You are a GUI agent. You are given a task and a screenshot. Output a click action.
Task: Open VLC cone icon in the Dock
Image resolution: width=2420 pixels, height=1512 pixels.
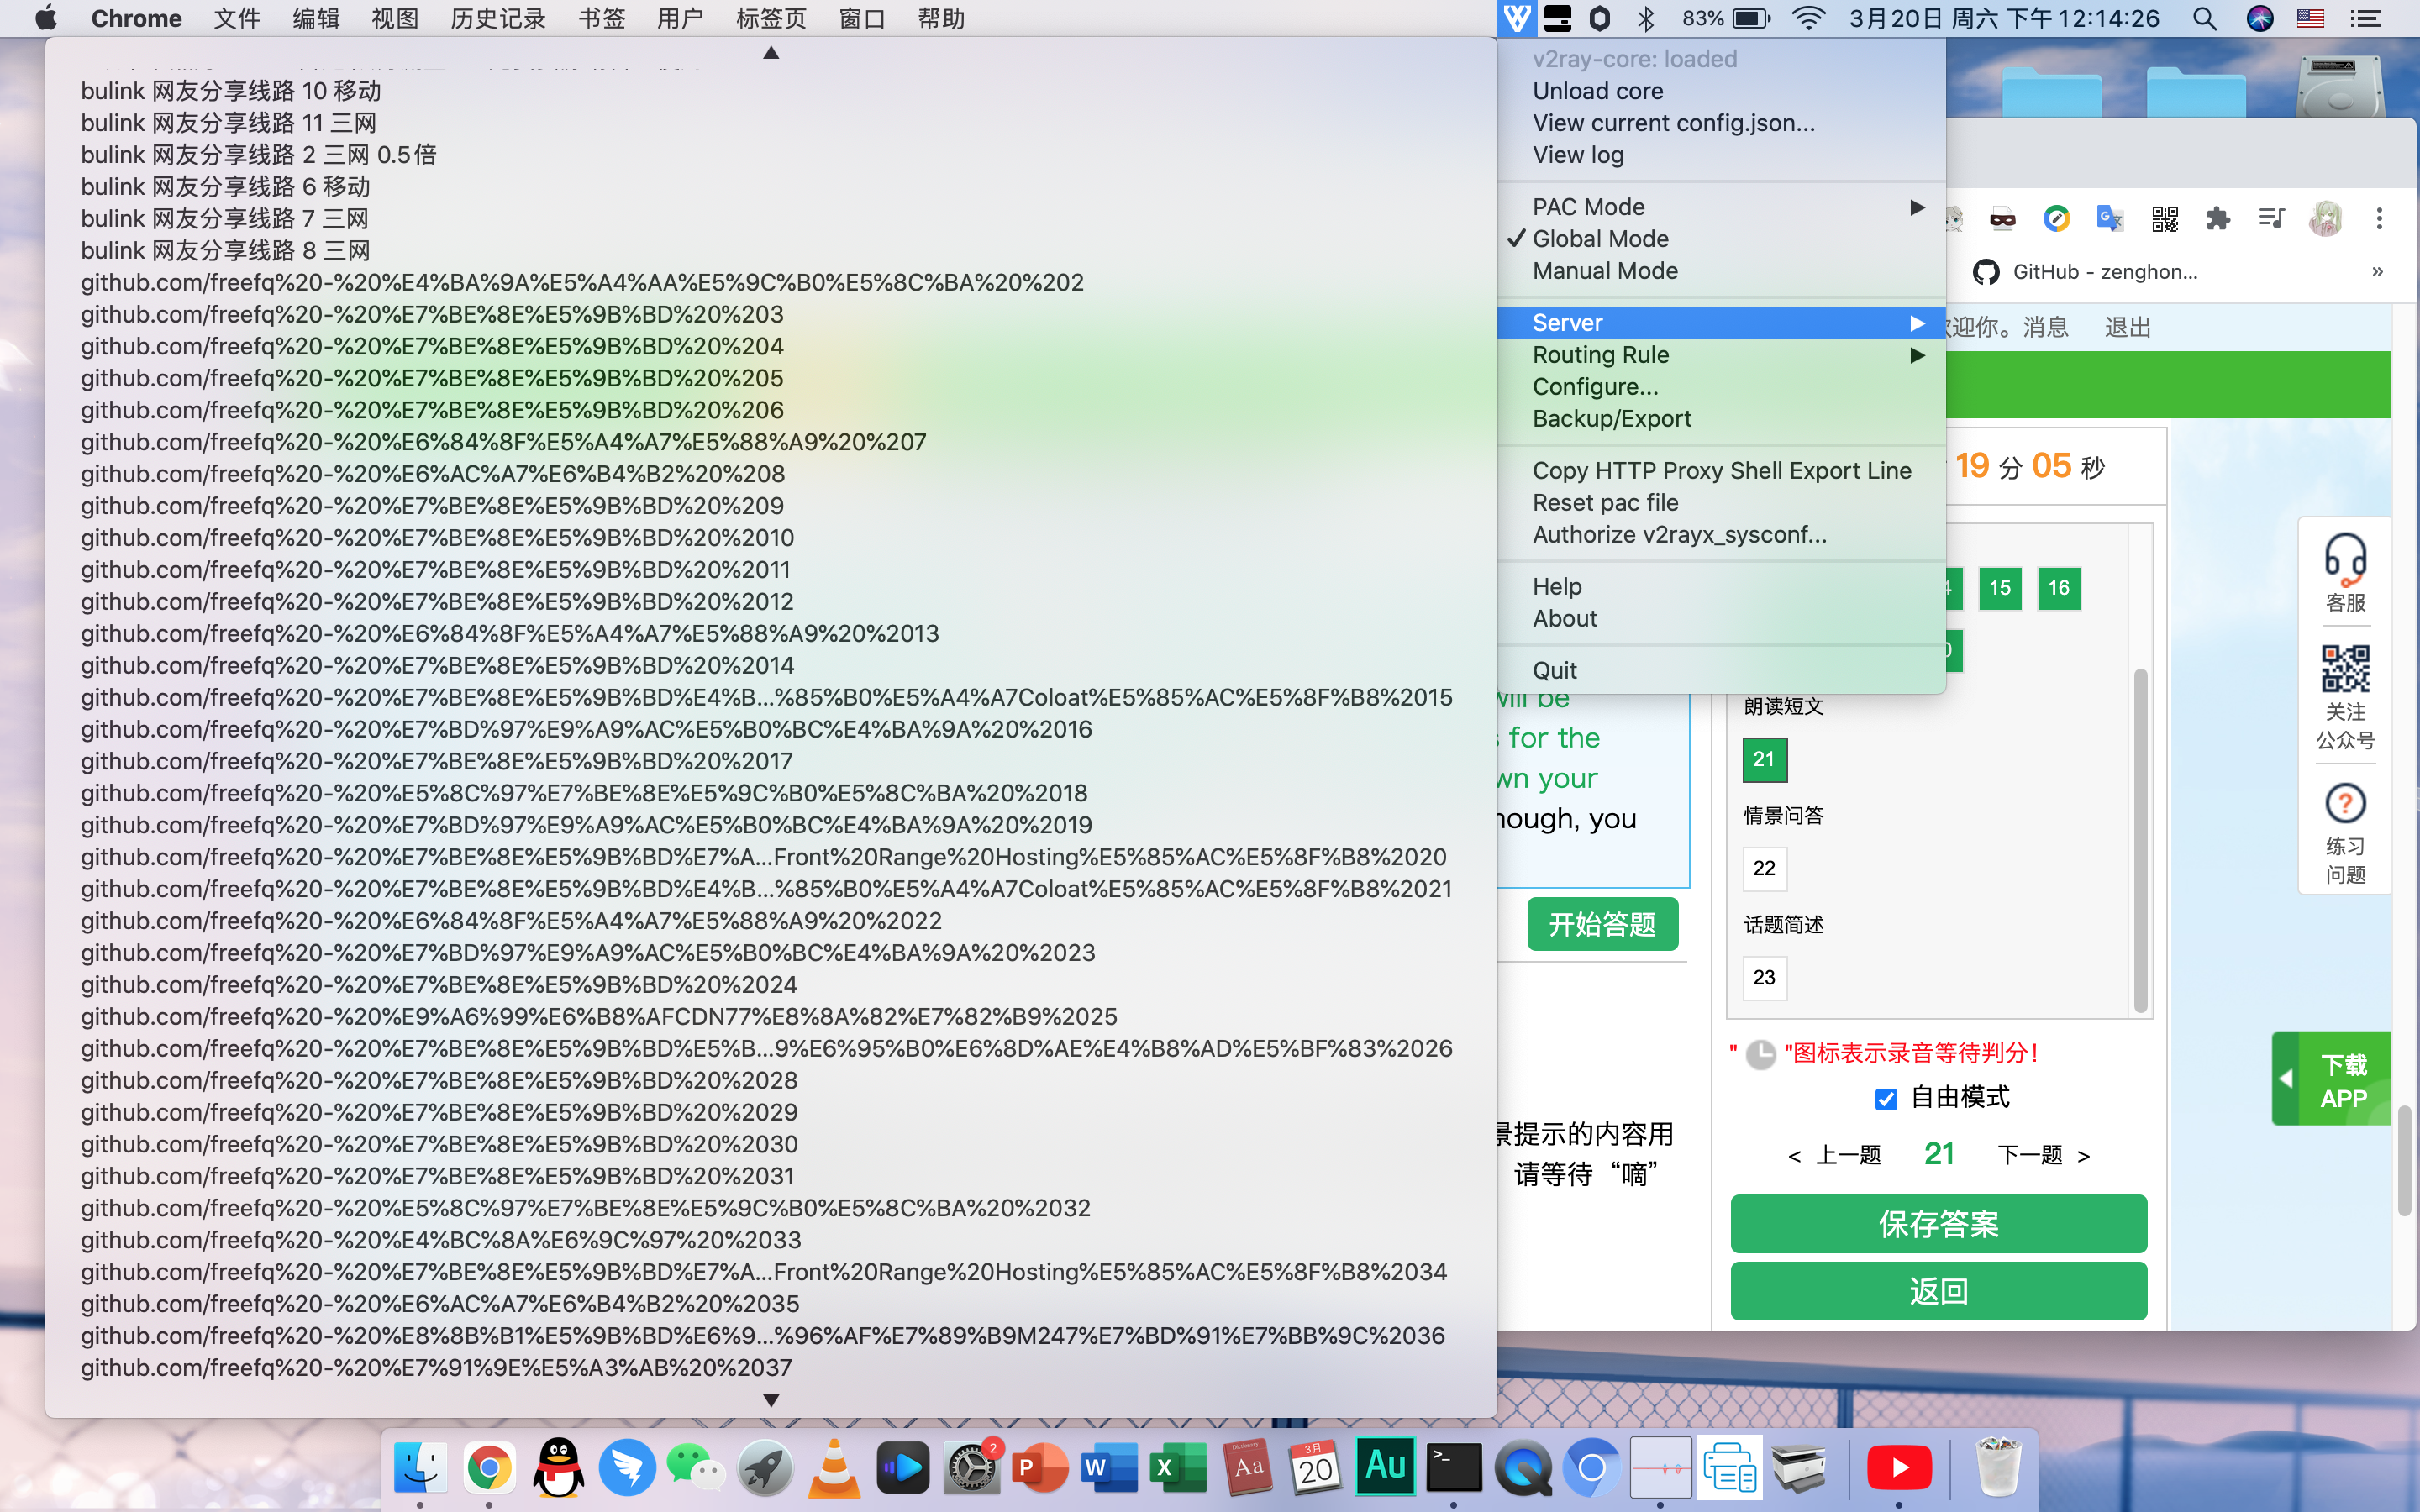[834, 1467]
